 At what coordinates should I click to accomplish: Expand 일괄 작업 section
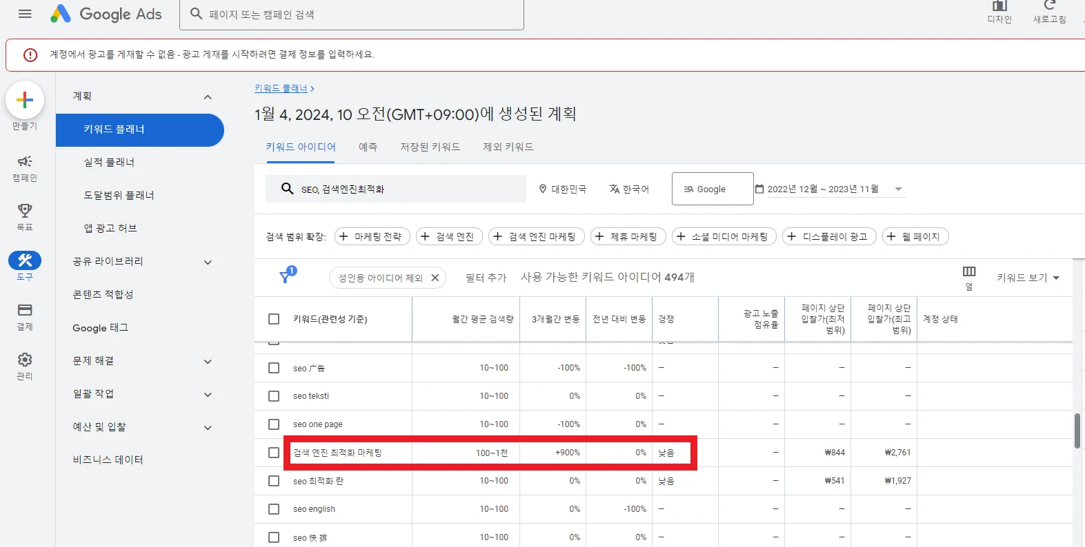[208, 394]
